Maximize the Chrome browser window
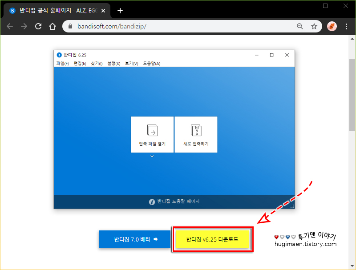The image size is (356, 270). (x=325, y=6)
